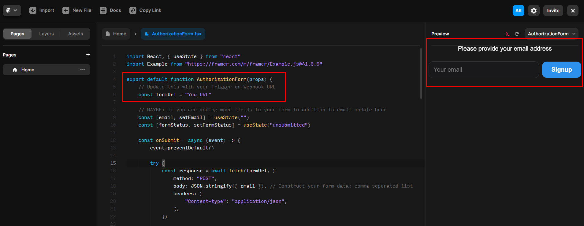The image size is (584, 226).
Task: Refresh the preview panel
Action: pyautogui.click(x=517, y=34)
